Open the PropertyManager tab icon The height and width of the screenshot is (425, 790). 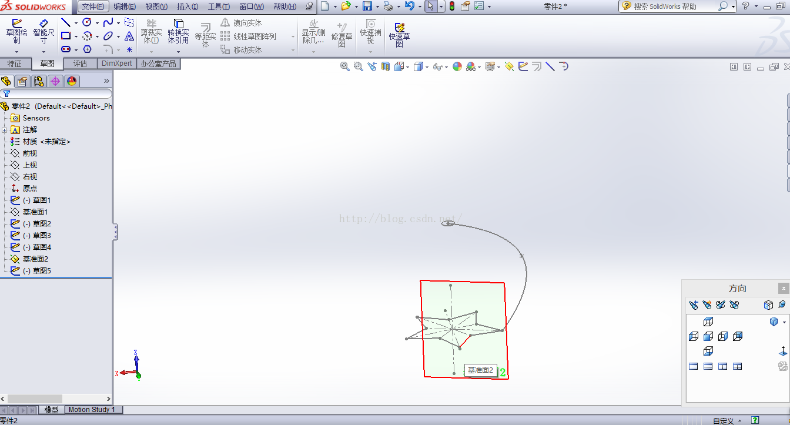click(22, 81)
